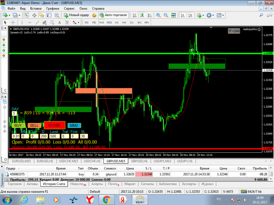Image resolution: width=274 pixels, height=205 pixels.
Task: Zoom in on the chart
Action: click(158, 15)
